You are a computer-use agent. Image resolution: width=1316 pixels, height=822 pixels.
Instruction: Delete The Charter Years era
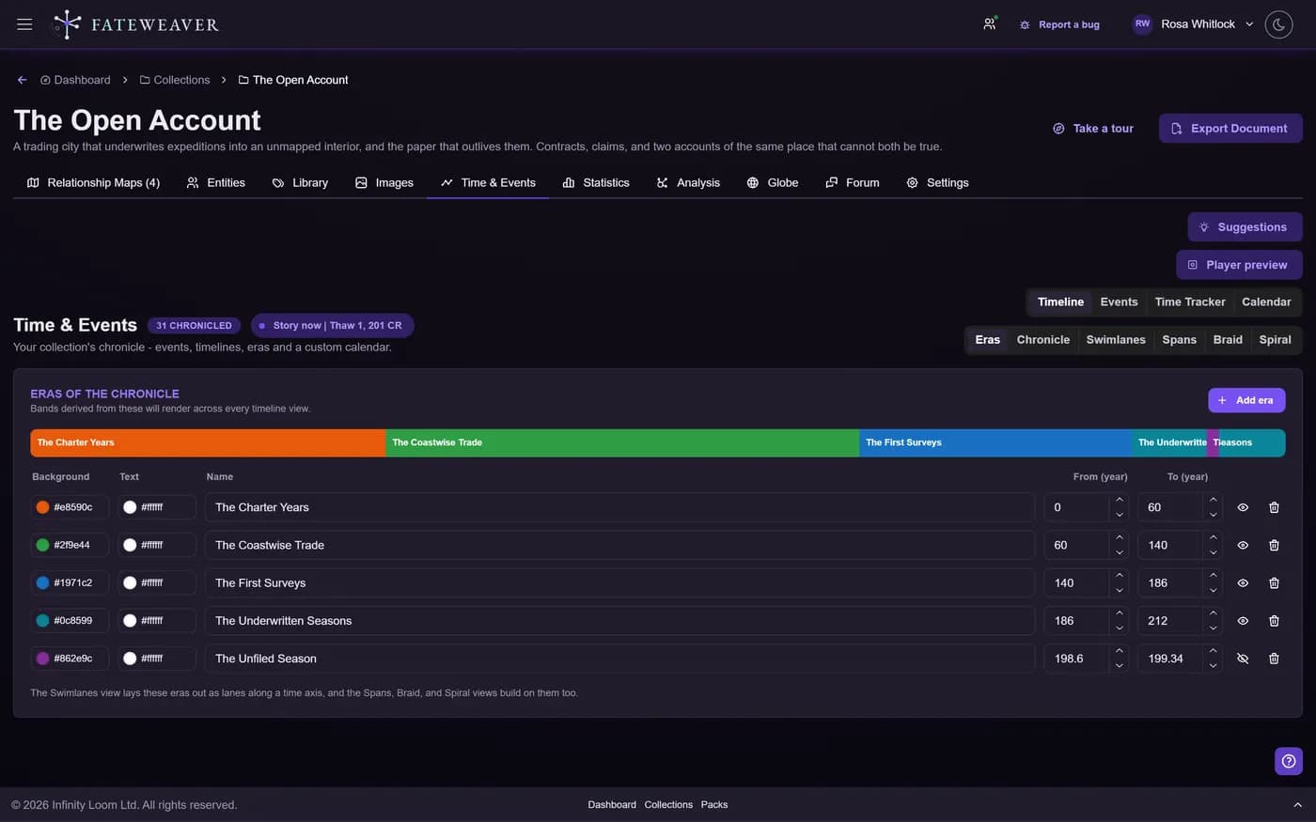pos(1274,507)
